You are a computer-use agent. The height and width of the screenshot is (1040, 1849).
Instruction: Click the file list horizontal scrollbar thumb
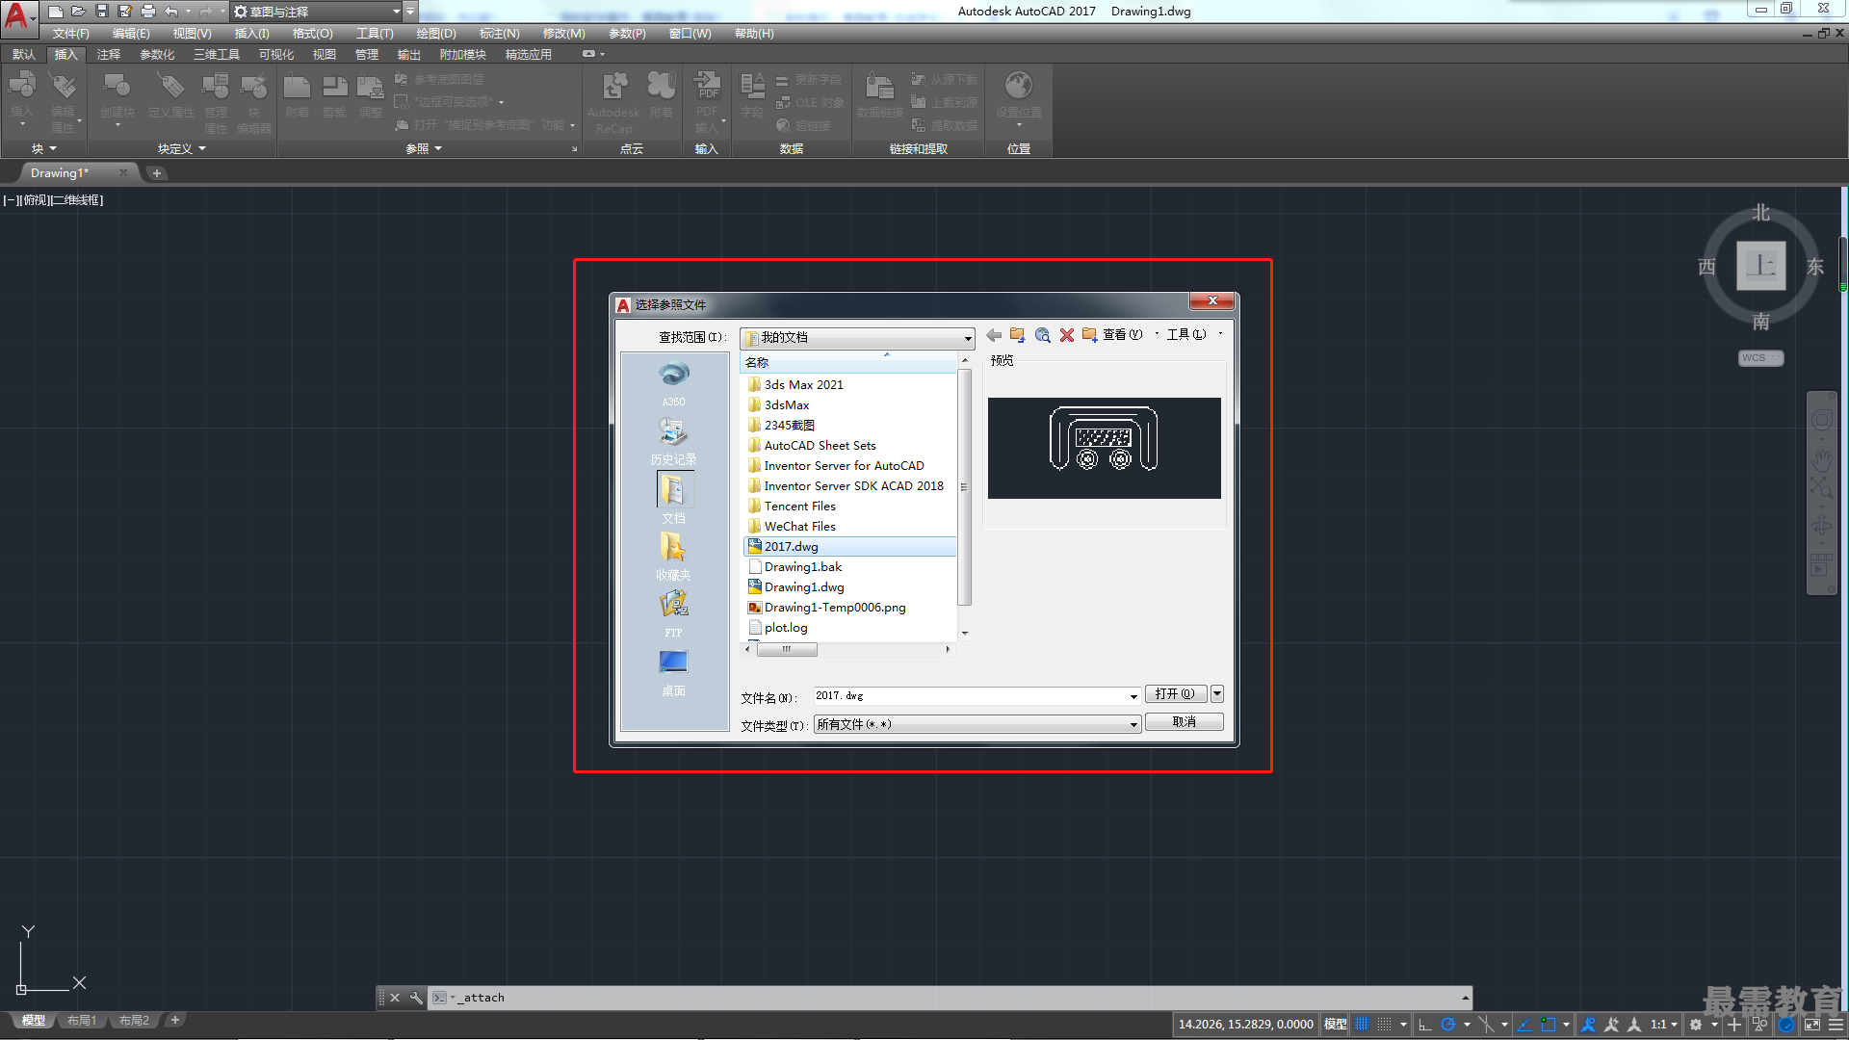pyautogui.click(x=787, y=650)
